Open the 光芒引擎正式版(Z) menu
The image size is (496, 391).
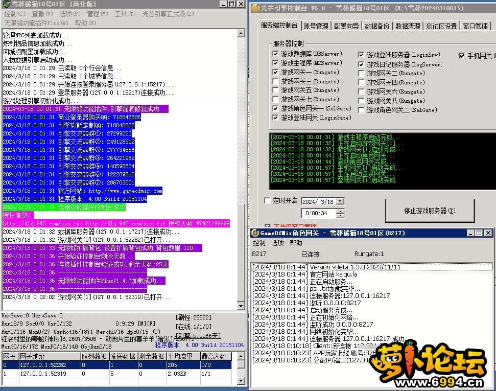tap(168, 14)
